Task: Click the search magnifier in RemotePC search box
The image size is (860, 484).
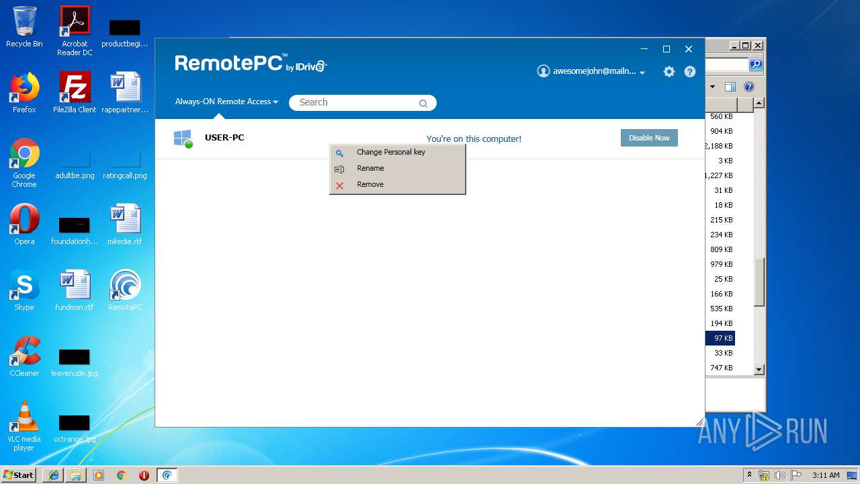Action: point(423,103)
